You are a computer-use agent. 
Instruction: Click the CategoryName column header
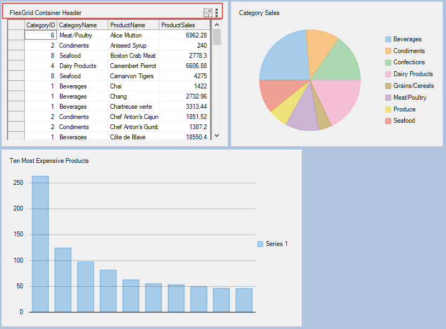(x=82, y=25)
